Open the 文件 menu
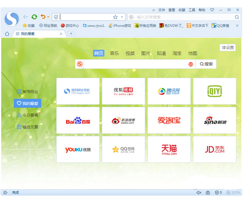 [x=162, y=10]
